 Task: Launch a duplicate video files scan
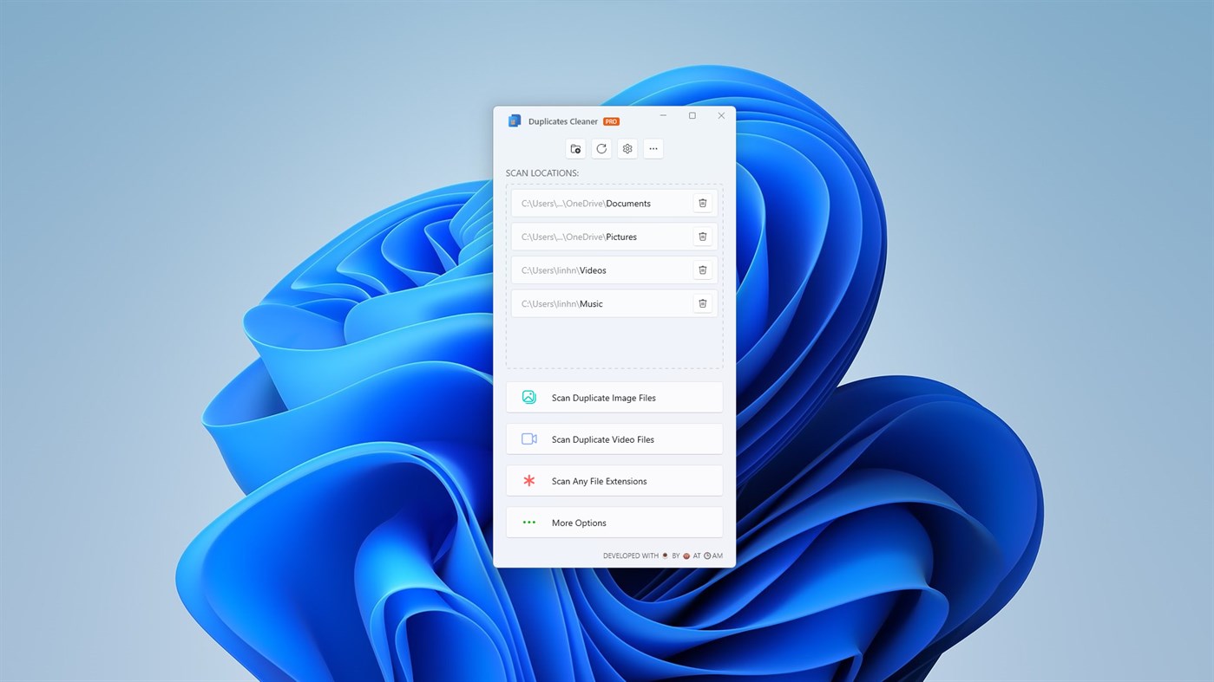click(614, 438)
